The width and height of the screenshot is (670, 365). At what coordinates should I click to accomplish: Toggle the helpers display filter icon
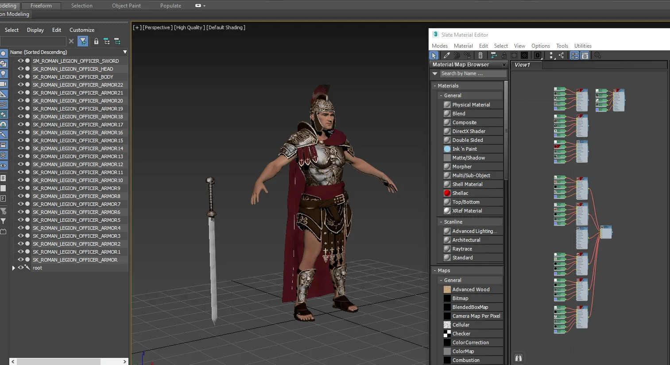3,94
